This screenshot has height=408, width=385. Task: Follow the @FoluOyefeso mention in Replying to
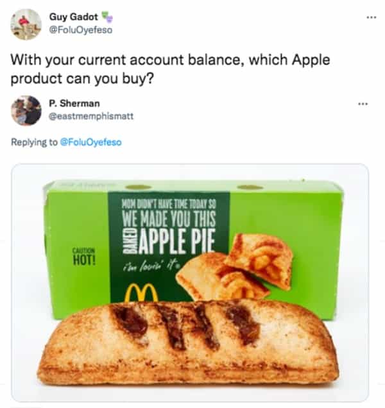click(x=90, y=142)
